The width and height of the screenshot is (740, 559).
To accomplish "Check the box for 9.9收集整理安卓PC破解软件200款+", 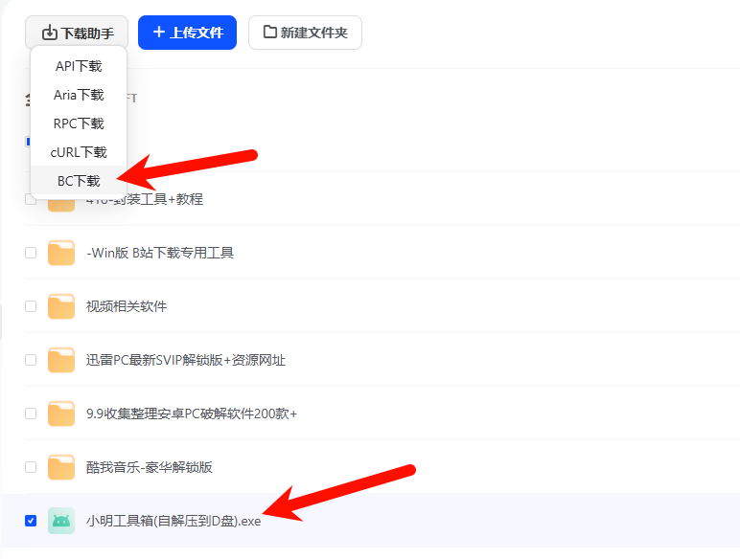I will pos(31,414).
